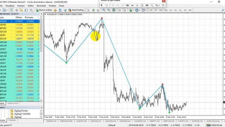
Task: Open the MetaEditor yellow book icon
Action: click(x=55, y=10)
